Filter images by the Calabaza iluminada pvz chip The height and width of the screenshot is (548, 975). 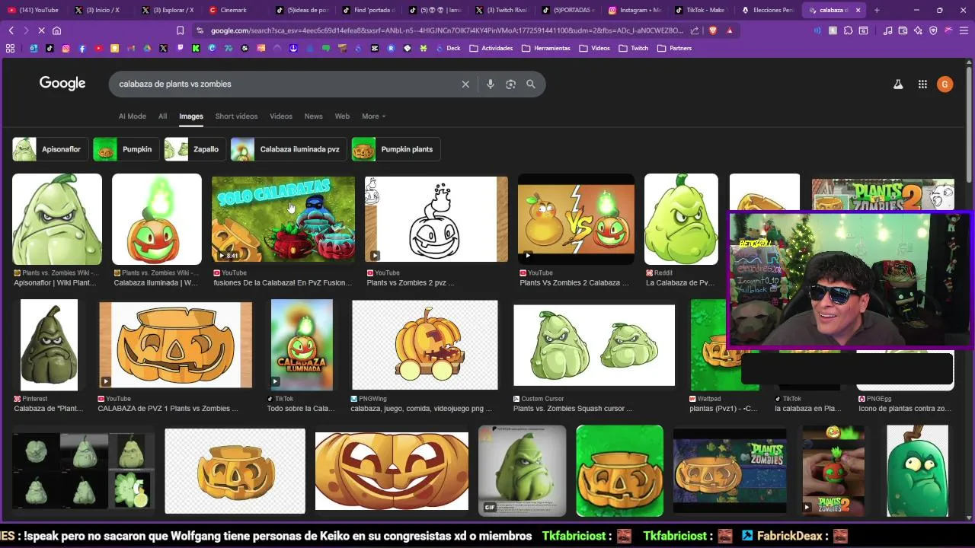(289, 149)
